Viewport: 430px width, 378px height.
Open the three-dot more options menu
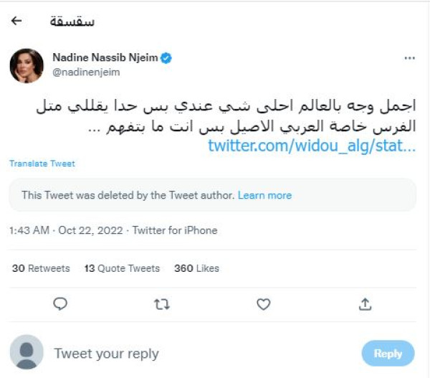pos(409,58)
